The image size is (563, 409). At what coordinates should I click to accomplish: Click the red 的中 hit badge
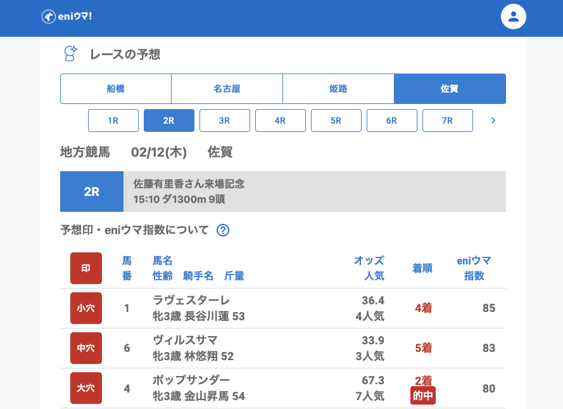pos(423,396)
